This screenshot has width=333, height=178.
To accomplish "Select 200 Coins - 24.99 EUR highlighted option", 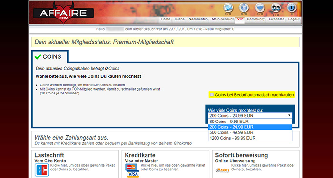I will coord(250,127).
